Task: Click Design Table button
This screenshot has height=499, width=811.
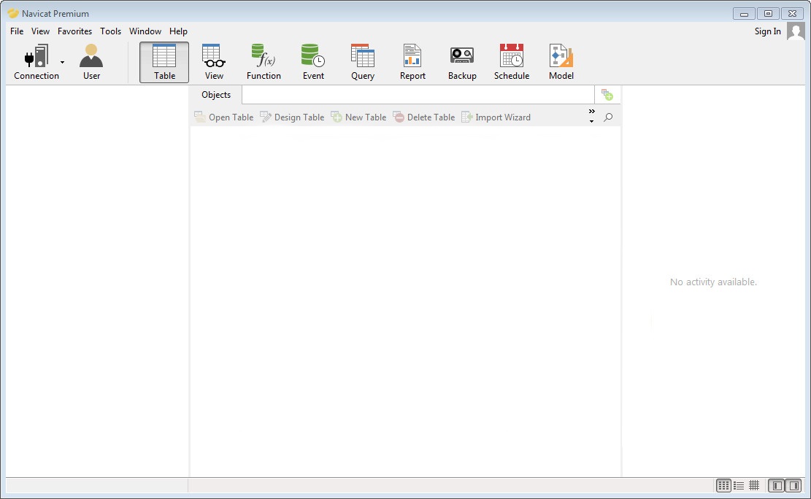Action: pyautogui.click(x=292, y=117)
